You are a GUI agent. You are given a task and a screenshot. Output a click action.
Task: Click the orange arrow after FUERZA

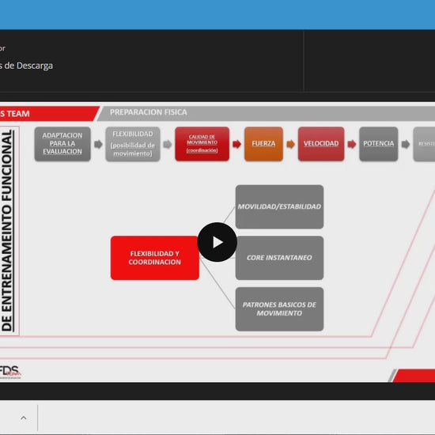point(290,144)
